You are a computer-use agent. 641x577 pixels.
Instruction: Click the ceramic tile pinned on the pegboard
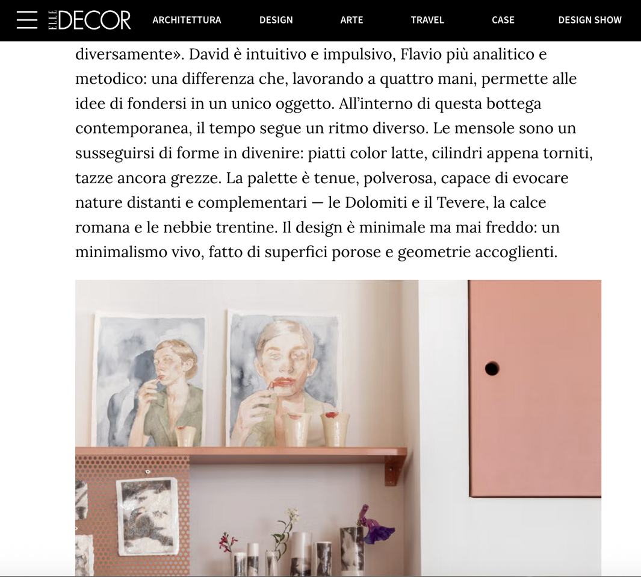pos(148,516)
